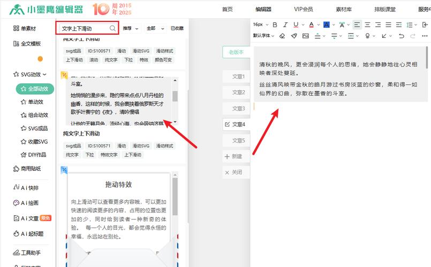Apply italic formatting to text
This screenshot has width=431, height=267.
pos(285,25)
